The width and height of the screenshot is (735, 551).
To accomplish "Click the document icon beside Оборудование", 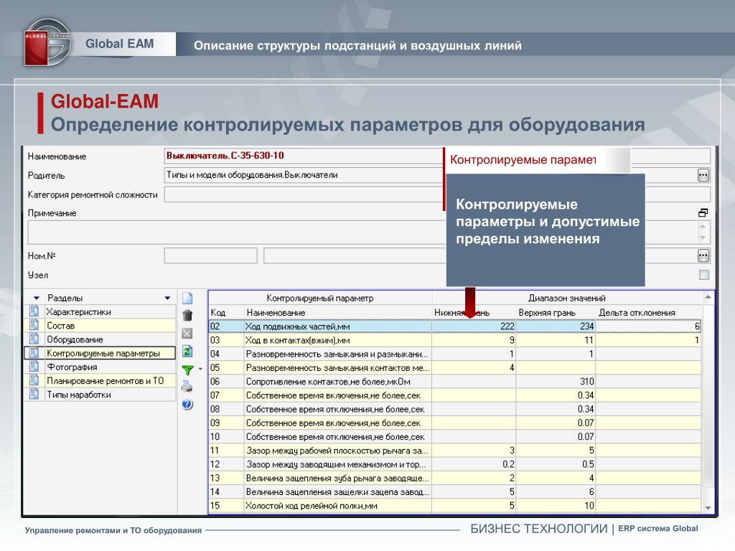I will pos(34,339).
